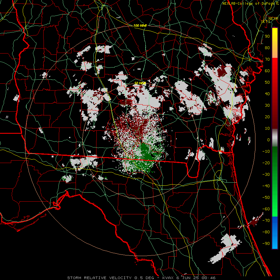Select the 60 value on velocity scale

(267, 71)
